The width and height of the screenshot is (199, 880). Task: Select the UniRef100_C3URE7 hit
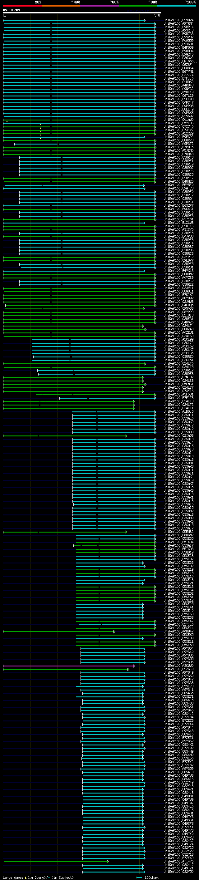coord(178,371)
